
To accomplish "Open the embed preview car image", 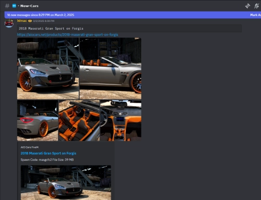I will tap(66, 183).
